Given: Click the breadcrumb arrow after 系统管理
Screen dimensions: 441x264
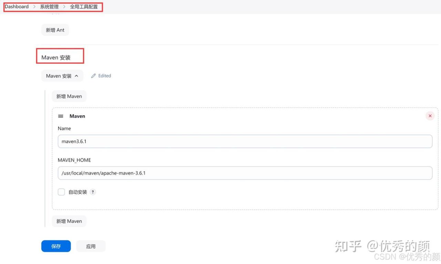Looking at the screenshot, I should (x=64, y=7).
